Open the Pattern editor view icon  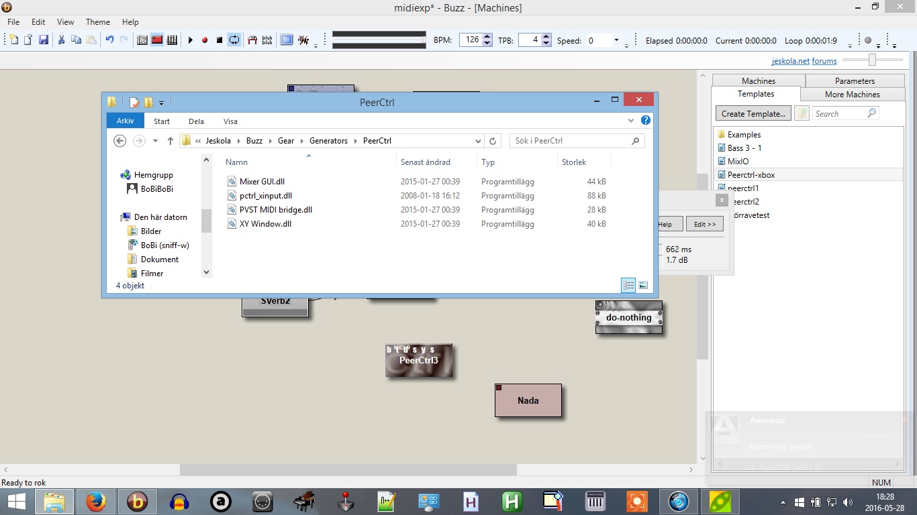pyautogui.click(x=142, y=40)
